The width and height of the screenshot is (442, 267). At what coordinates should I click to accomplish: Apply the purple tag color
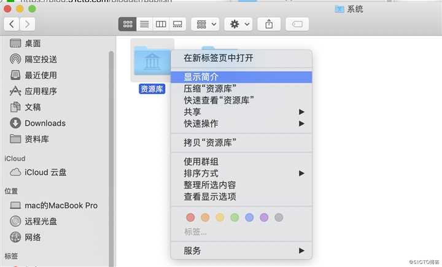click(264, 217)
